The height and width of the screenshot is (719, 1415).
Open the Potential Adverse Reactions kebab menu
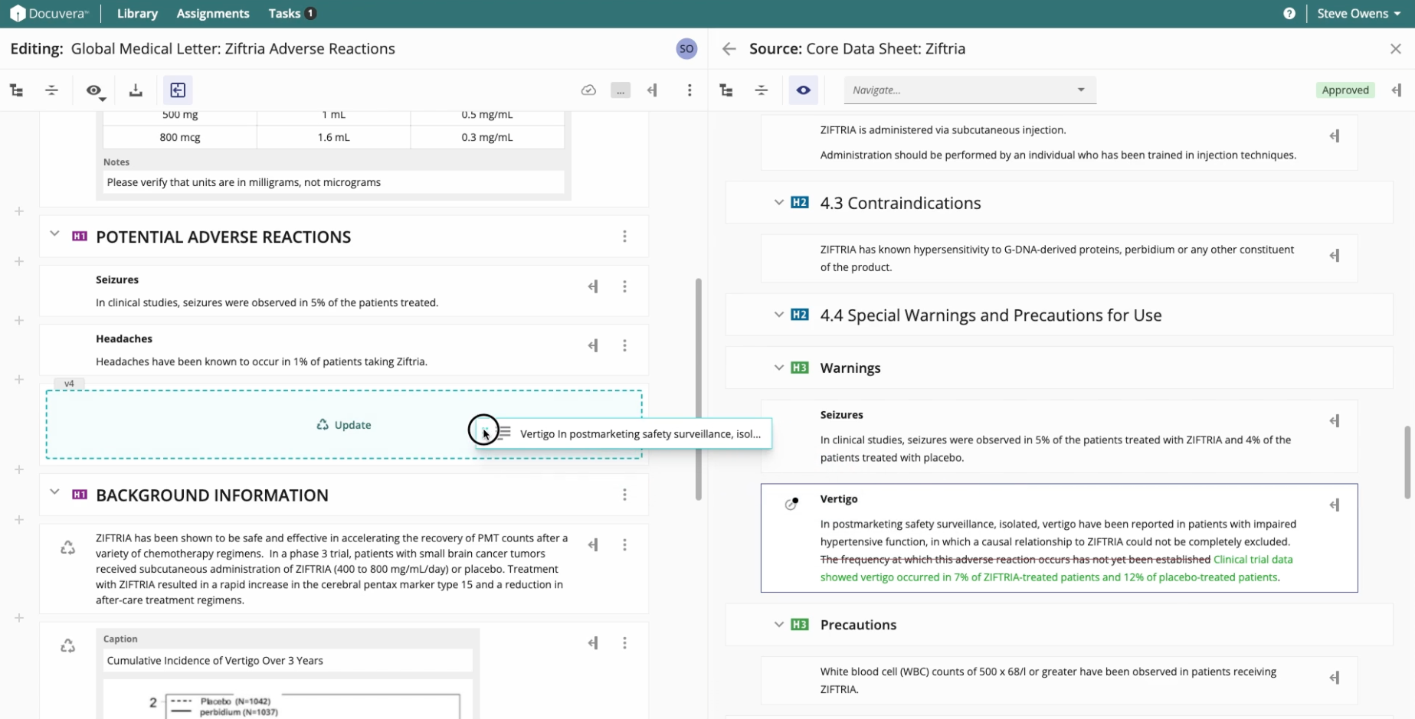tap(624, 237)
